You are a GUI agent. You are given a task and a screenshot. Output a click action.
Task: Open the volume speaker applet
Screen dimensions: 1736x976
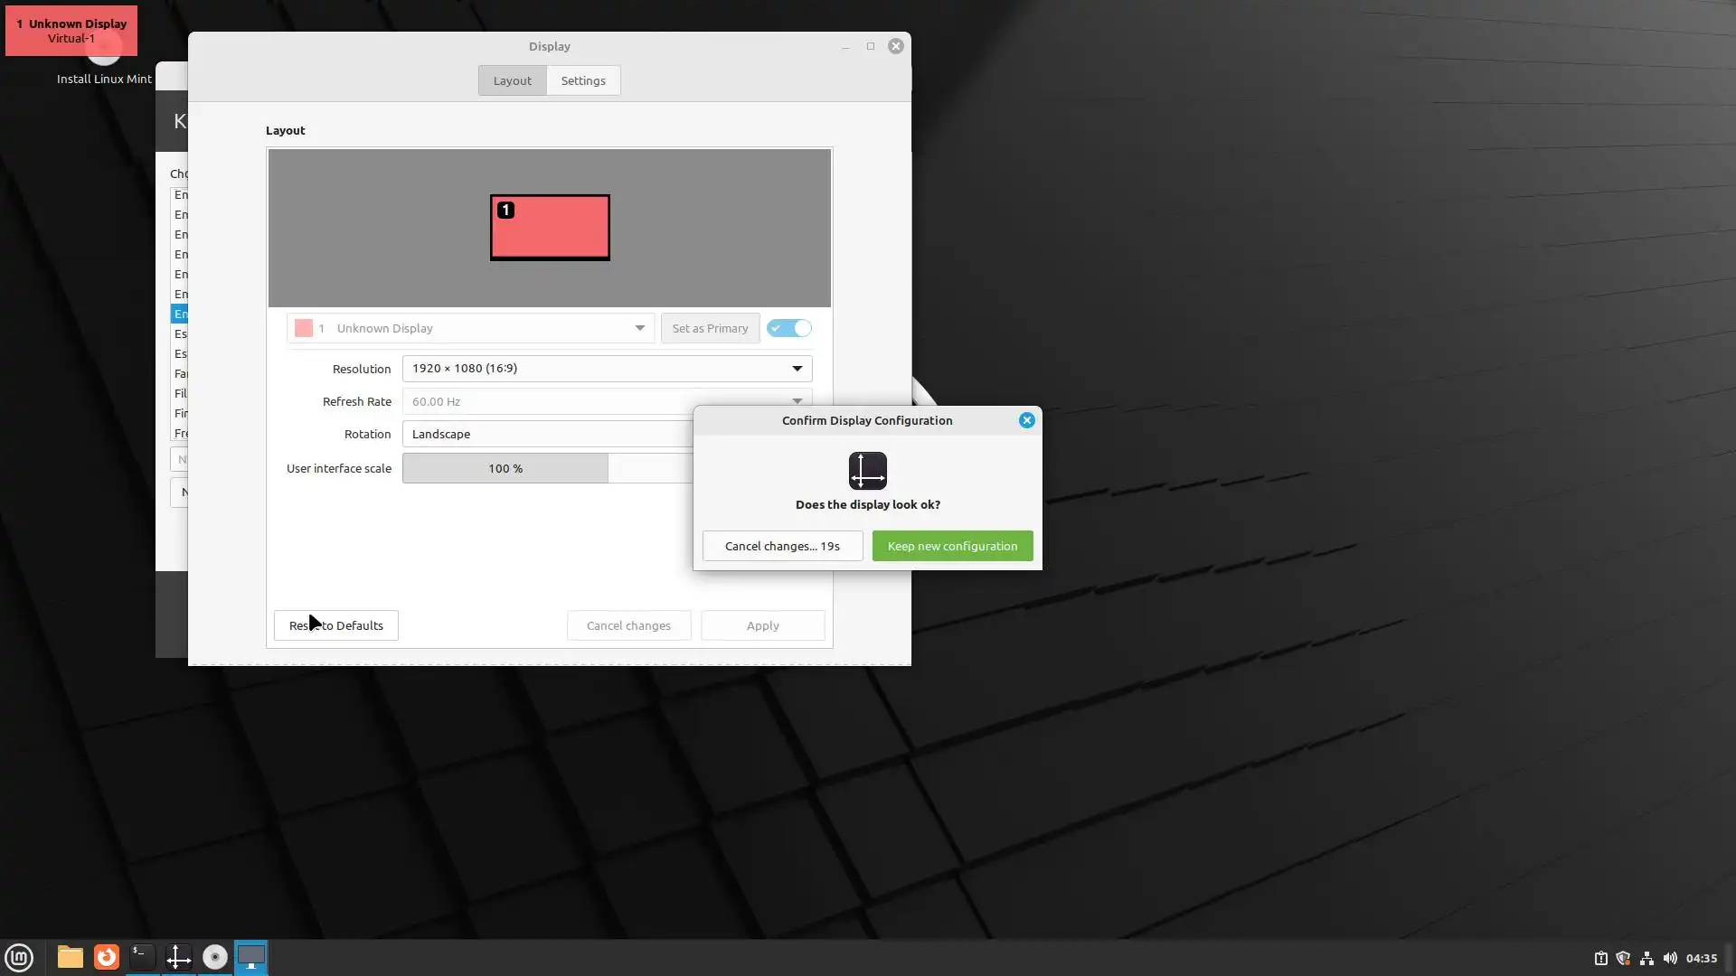[1670, 958]
